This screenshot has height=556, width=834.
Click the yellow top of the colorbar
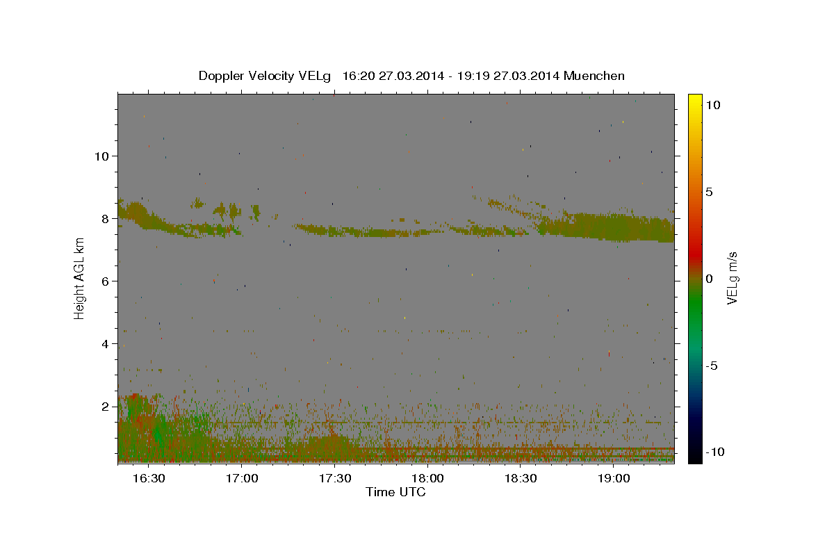(x=695, y=101)
